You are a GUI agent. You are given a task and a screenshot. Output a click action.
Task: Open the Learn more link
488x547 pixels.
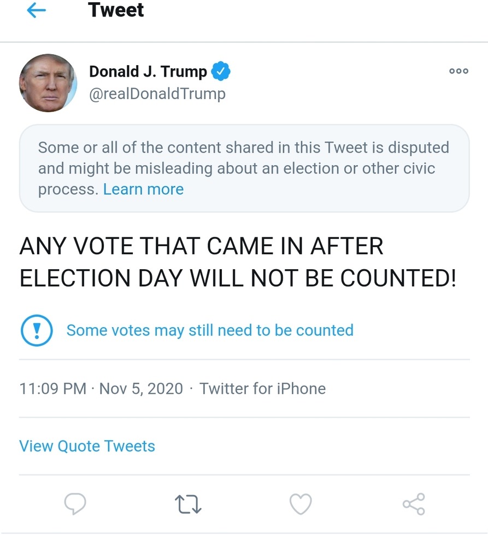(143, 189)
